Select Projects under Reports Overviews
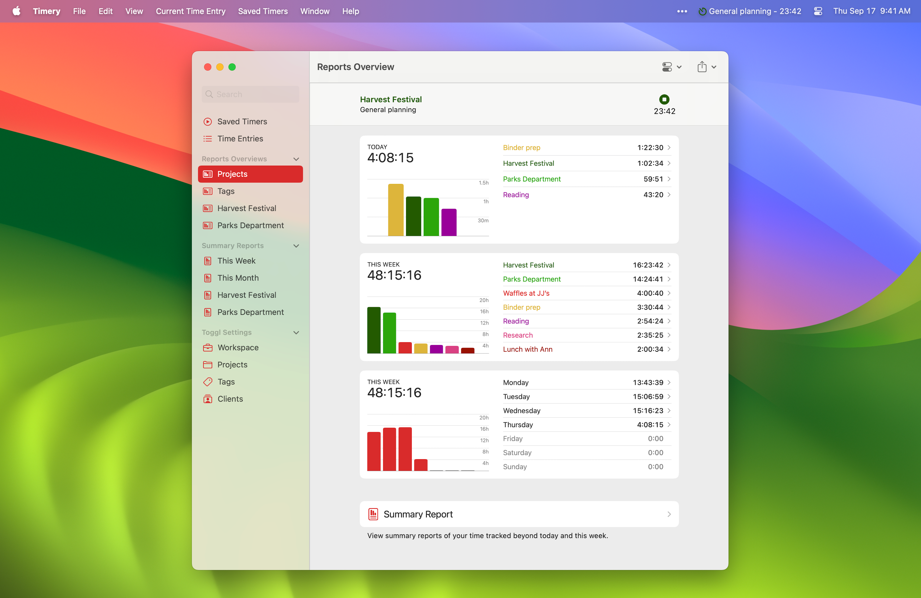Screen dimensions: 921x598 (250, 174)
